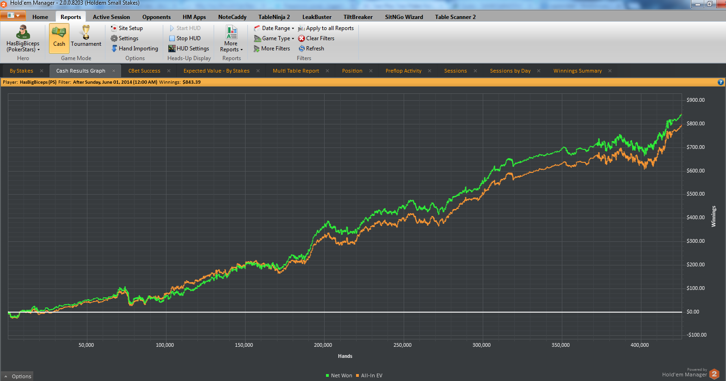726x381 pixels.
Task: Close the Sessions by Day tab
Action: coord(539,71)
